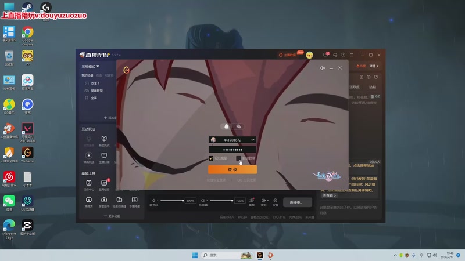Click the speaker icon in control bar
This screenshot has height=261, width=465.
tap(203, 200)
